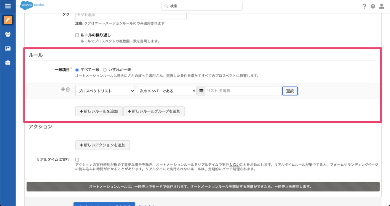Enable the リアルタイムに実行 checkbox
This screenshot has height=206, width=390.
pos(77,160)
